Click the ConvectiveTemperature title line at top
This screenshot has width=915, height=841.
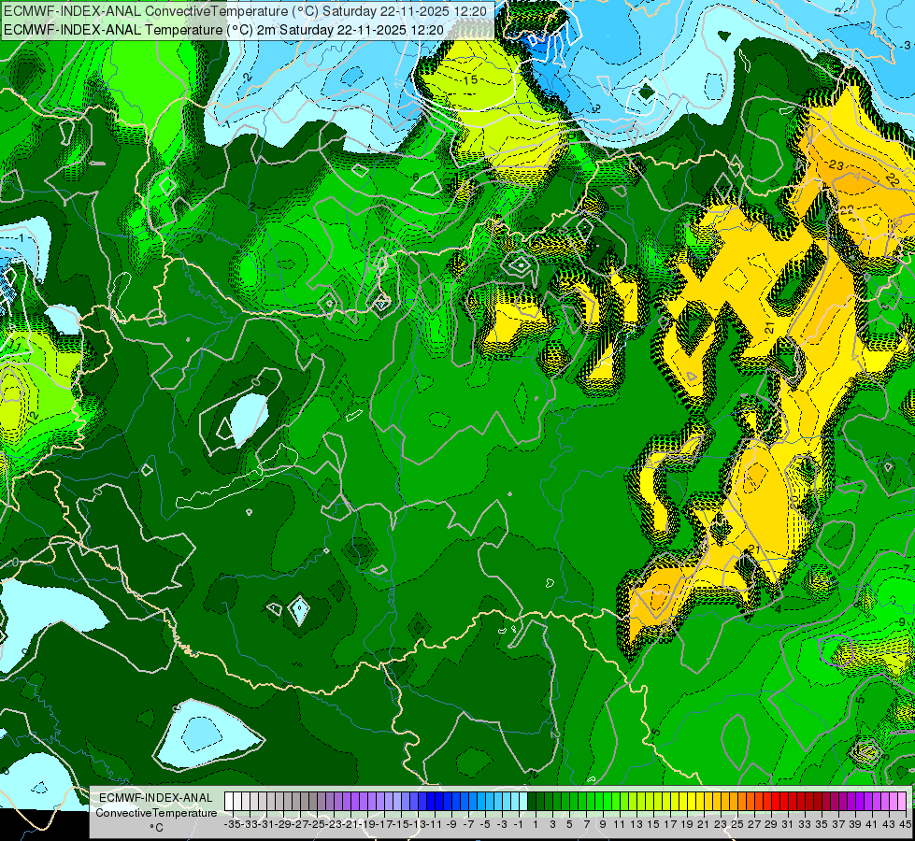[x=245, y=11]
